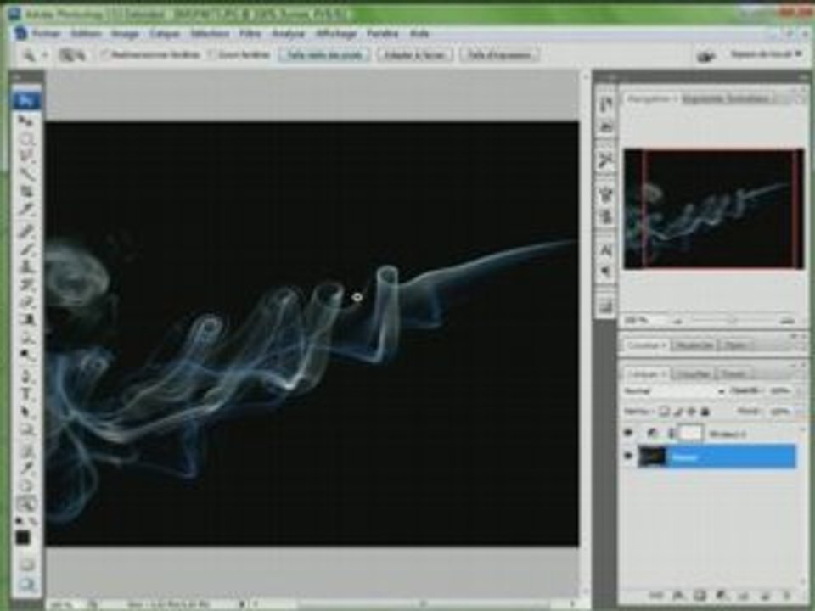Toggle lock transparent pixels in Layers panel
815x611 pixels.
click(664, 412)
